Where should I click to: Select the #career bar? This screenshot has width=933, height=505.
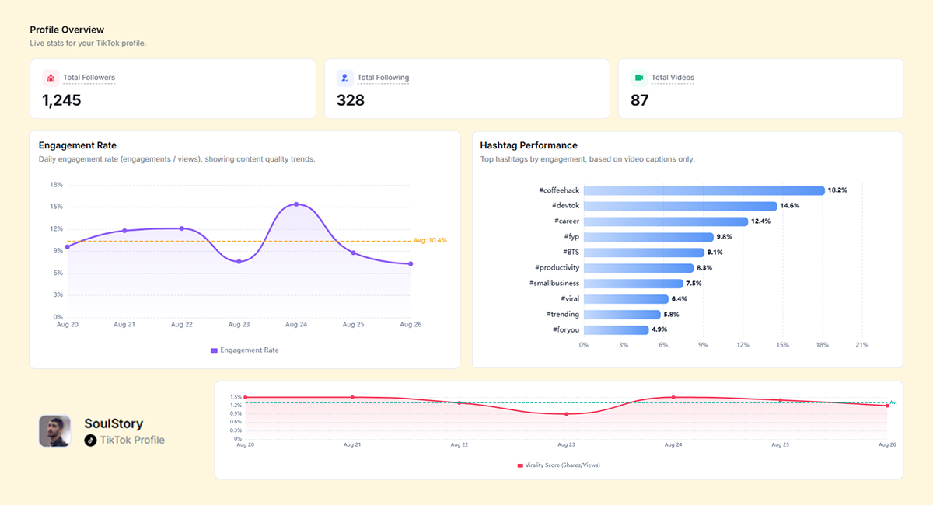(666, 221)
